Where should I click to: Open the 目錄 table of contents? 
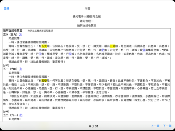pos(6,9)
